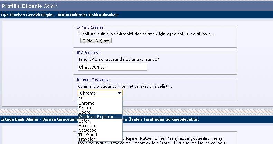The width and height of the screenshot is (273, 144).
Task: Select IE from the browser list
Action: point(100,99)
